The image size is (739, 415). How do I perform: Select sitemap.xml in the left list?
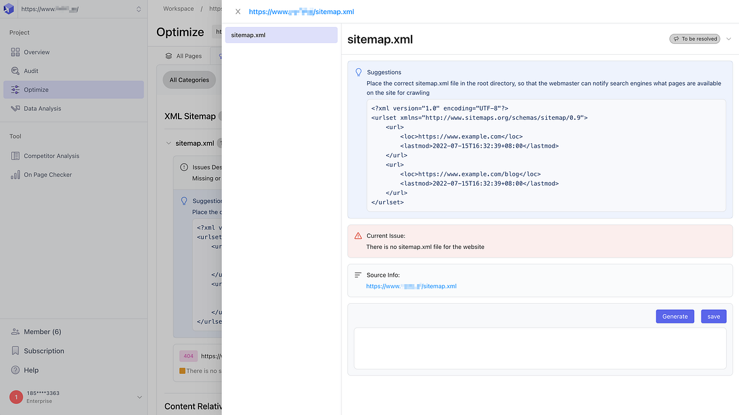[x=281, y=35]
